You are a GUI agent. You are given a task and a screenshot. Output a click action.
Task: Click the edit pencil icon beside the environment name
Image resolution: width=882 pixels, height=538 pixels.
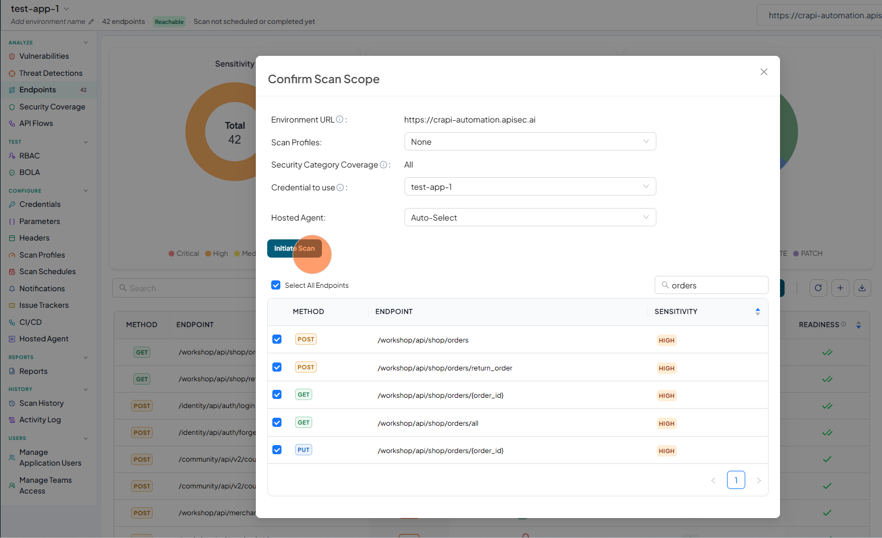point(91,22)
